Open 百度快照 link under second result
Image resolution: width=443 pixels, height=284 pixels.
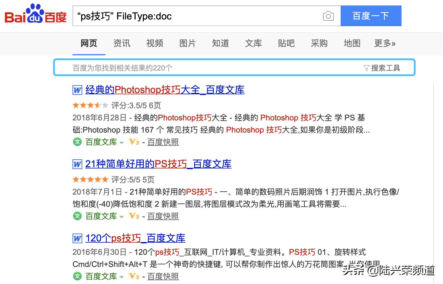click(163, 216)
